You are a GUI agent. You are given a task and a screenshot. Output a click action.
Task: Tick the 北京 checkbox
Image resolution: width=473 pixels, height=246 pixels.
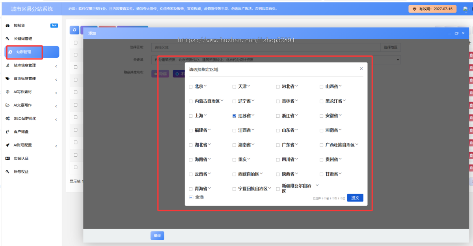191,87
